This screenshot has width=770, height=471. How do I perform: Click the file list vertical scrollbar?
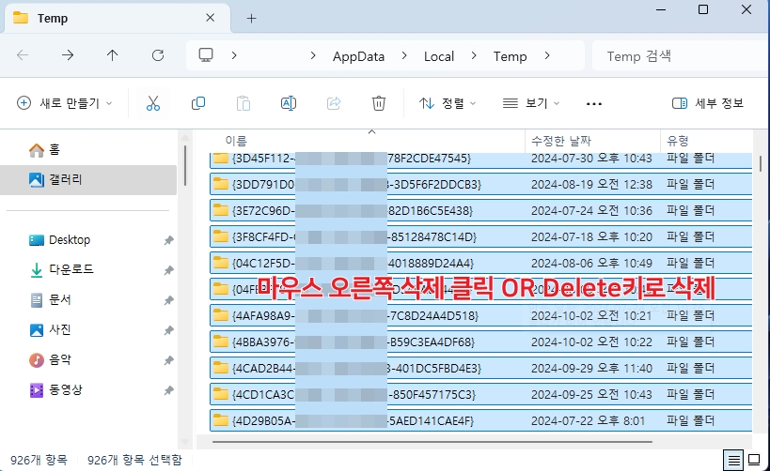(761, 163)
